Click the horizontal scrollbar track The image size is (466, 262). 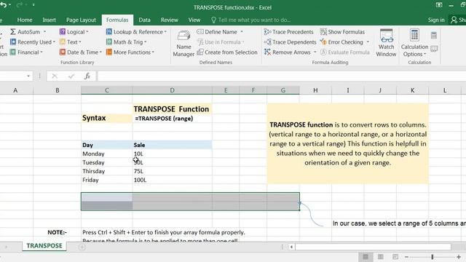[373, 247]
